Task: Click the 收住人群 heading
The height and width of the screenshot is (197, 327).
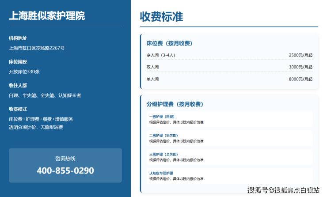Action: pyautogui.click(x=18, y=86)
